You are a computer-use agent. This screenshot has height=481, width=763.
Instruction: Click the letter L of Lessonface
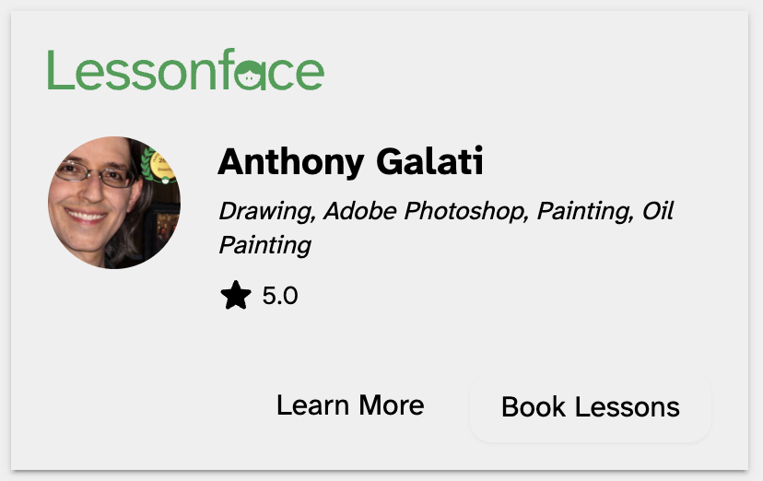pos(58,71)
